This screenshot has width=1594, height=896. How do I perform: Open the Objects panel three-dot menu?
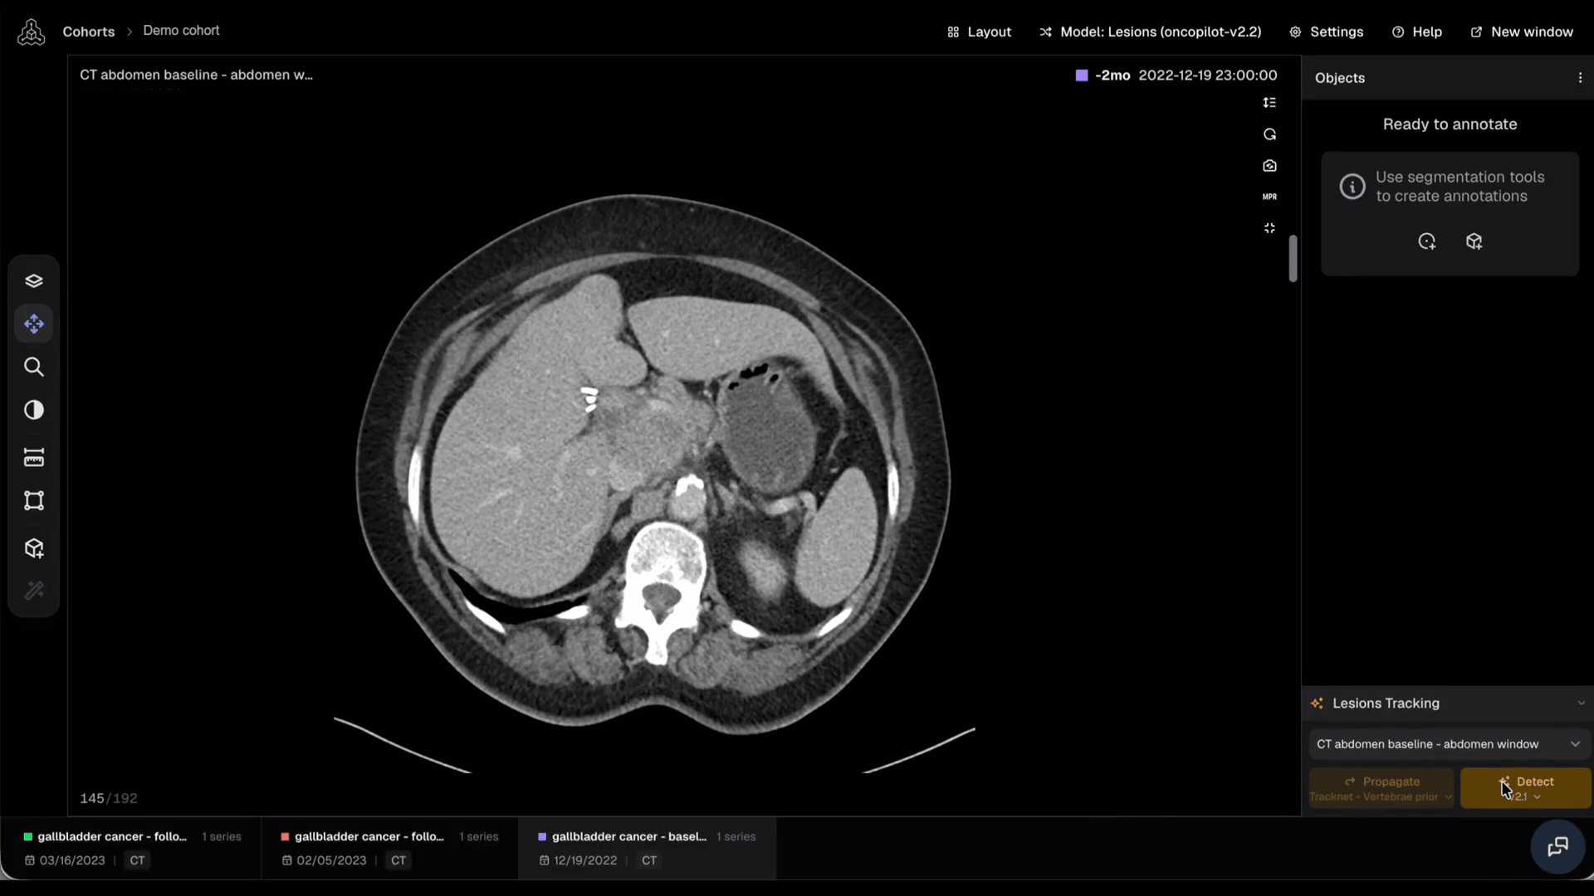click(x=1580, y=78)
